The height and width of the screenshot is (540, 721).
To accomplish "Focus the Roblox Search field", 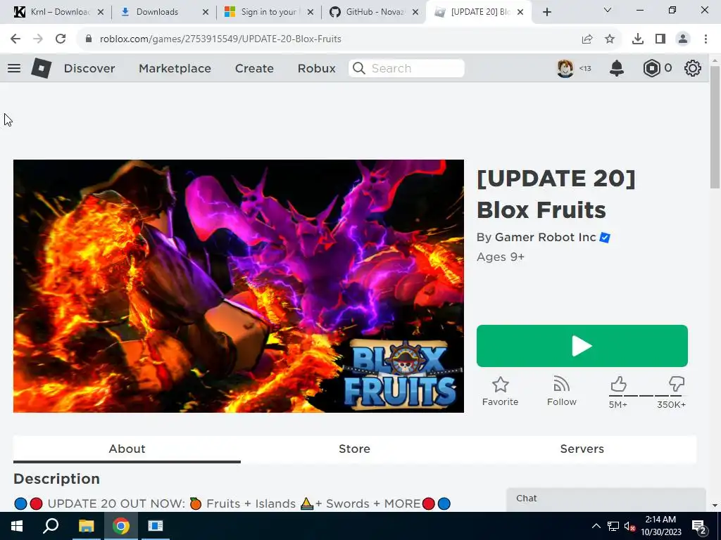I will coord(406,68).
